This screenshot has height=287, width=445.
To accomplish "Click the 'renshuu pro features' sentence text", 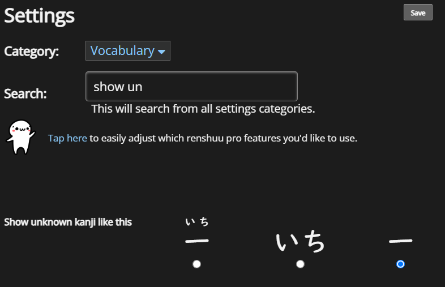I will 224,138.
